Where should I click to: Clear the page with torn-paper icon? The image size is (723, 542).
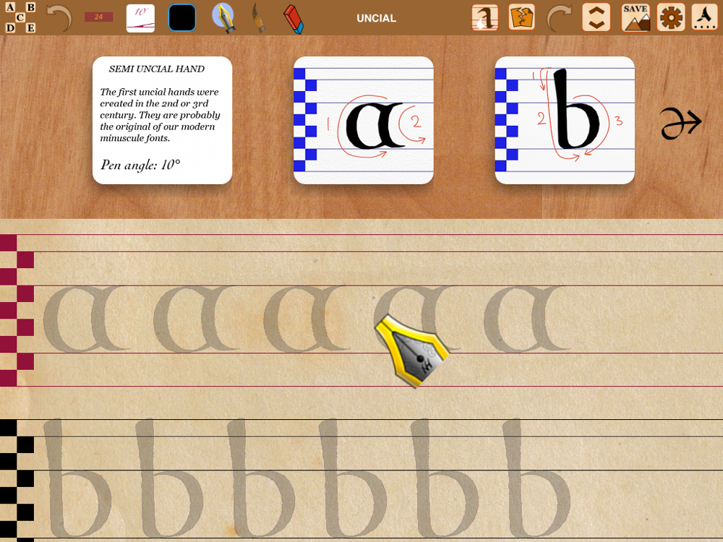click(x=522, y=17)
